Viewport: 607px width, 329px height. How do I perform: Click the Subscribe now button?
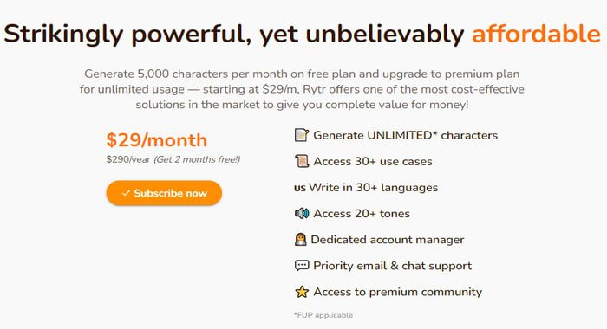pos(164,193)
